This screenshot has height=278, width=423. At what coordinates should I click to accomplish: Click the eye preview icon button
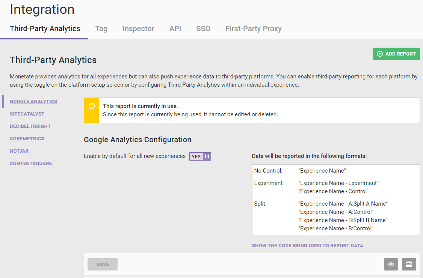(391, 264)
